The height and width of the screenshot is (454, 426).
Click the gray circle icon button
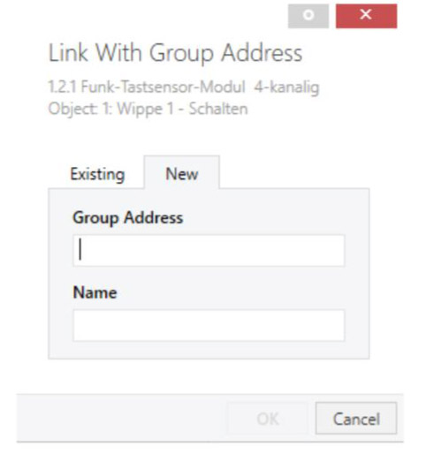point(308,16)
